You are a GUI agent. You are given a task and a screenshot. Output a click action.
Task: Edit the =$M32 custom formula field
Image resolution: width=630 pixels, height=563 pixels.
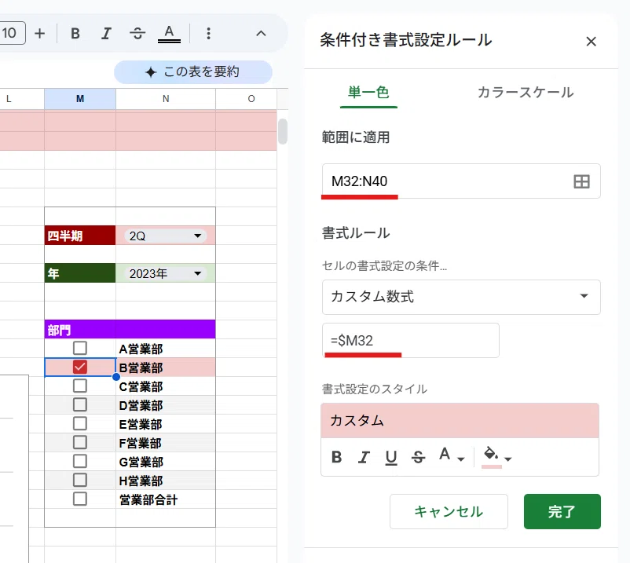[411, 341]
